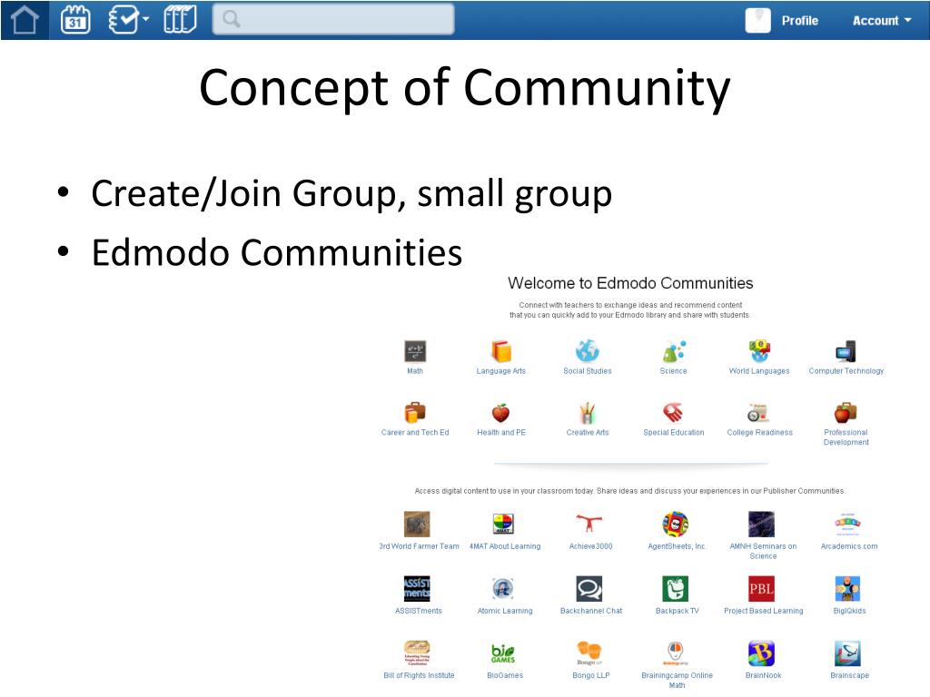Open the Language Arts community icon
Screen dimensions: 930x697
[x=501, y=351]
